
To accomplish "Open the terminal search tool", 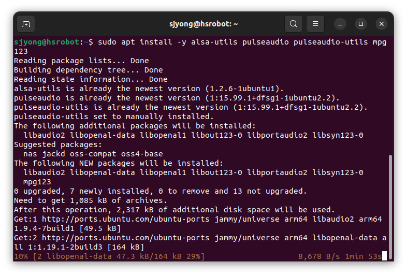I will 293,24.
